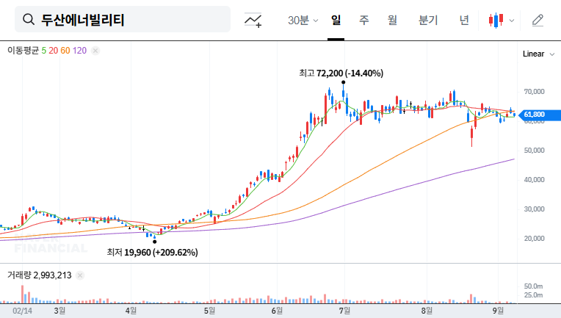Click the search magnifier icon

(29, 19)
